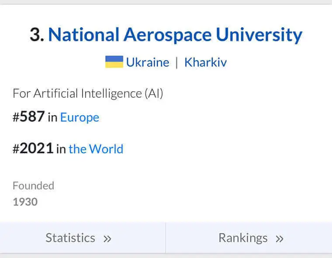This screenshot has height=258, width=332.
Task: Open the Europe ranking link
Action: pos(80,117)
